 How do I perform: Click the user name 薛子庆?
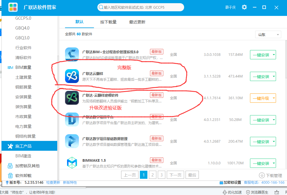[x=230, y=7]
